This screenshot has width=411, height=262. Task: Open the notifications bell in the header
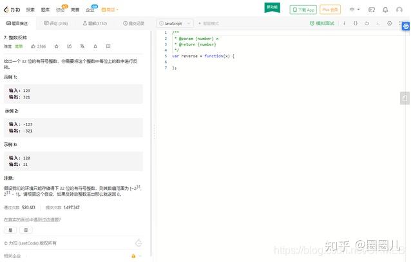coord(385,10)
